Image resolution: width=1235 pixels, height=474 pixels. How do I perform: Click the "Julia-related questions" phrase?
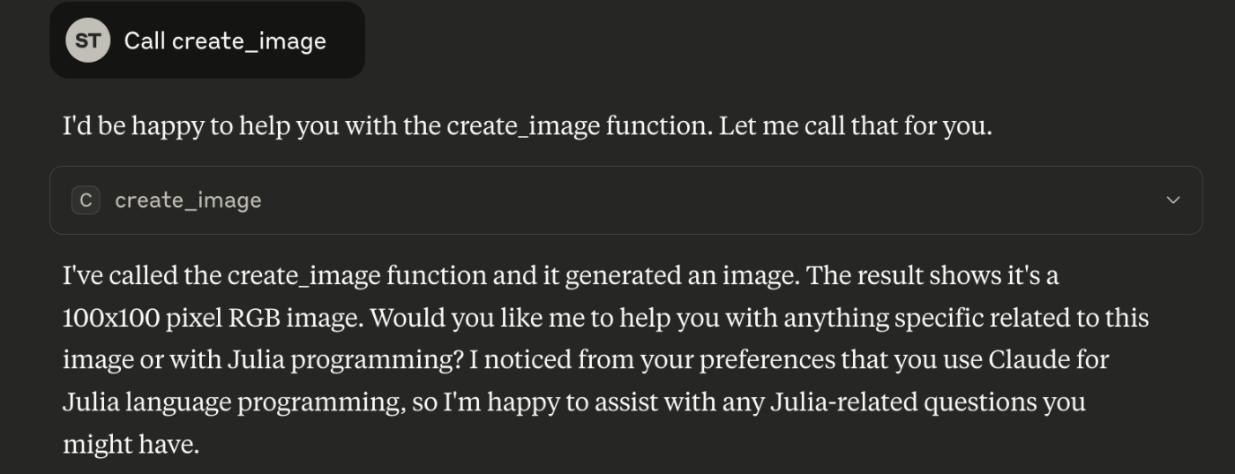[x=903, y=403]
